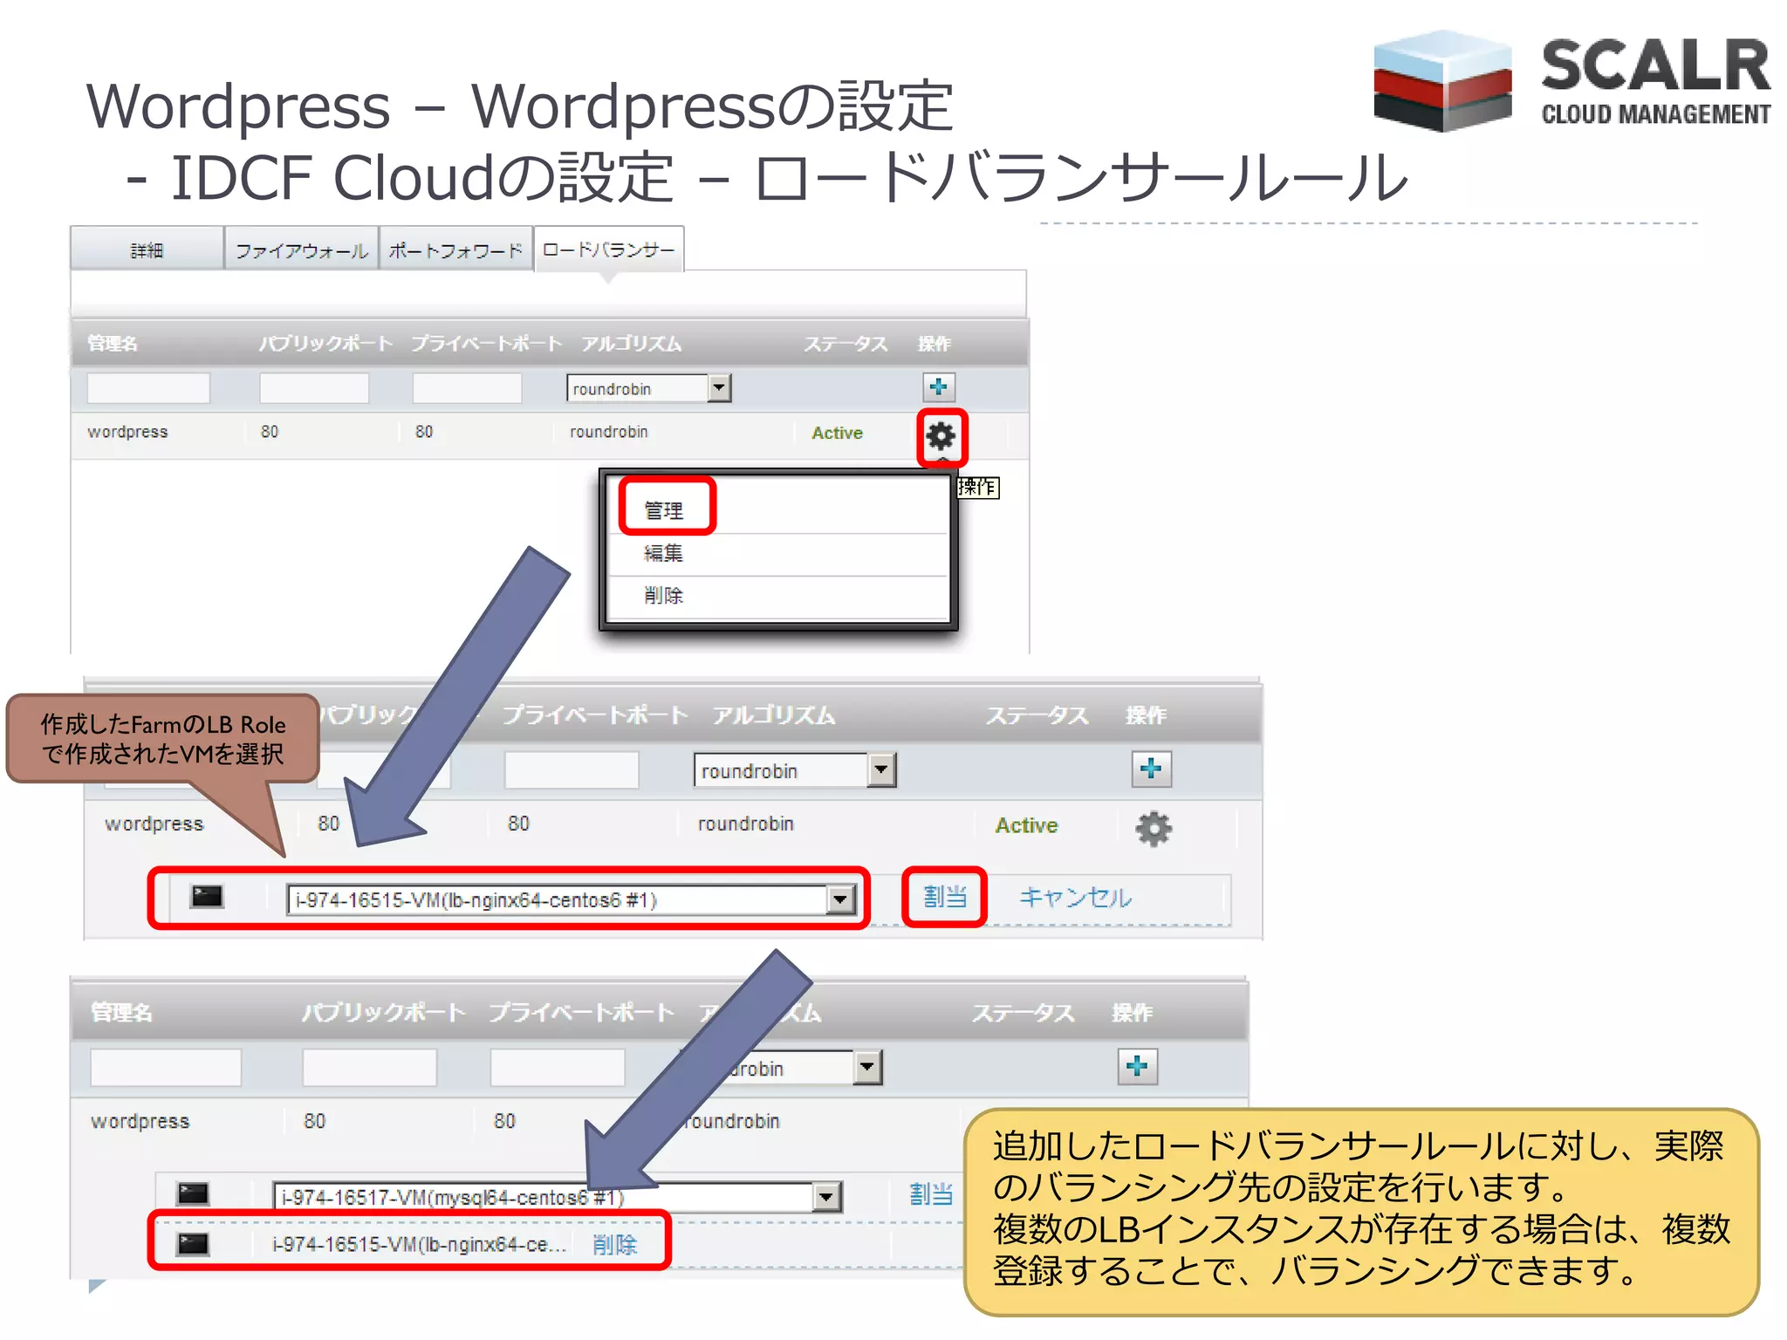The height and width of the screenshot is (1340, 1787).
Task: Open the ポートフォワード tab
Action: point(455,250)
